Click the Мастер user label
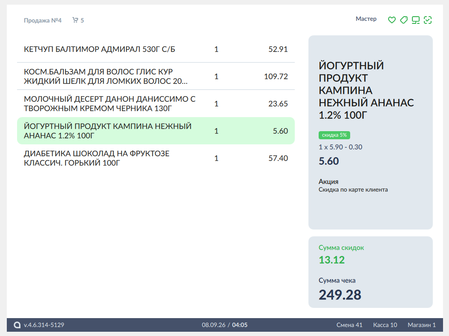The width and height of the screenshot is (449, 336). pos(366,19)
